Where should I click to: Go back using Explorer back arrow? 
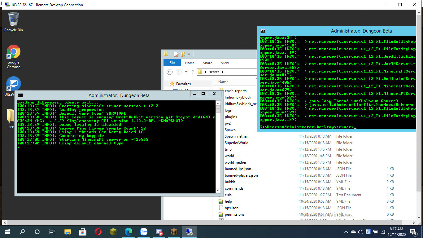169,72
